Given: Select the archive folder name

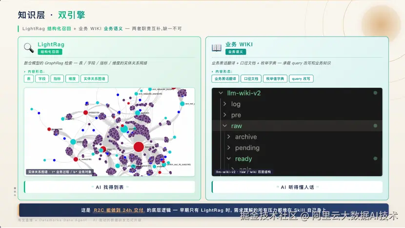Looking at the screenshot, I should point(246,137).
